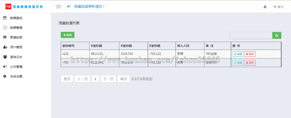Image resolution: width=291 pixels, height=118 pixels.
Task: Click the add-user icon beside 用户管理
Action: click(x=5, y=47)
